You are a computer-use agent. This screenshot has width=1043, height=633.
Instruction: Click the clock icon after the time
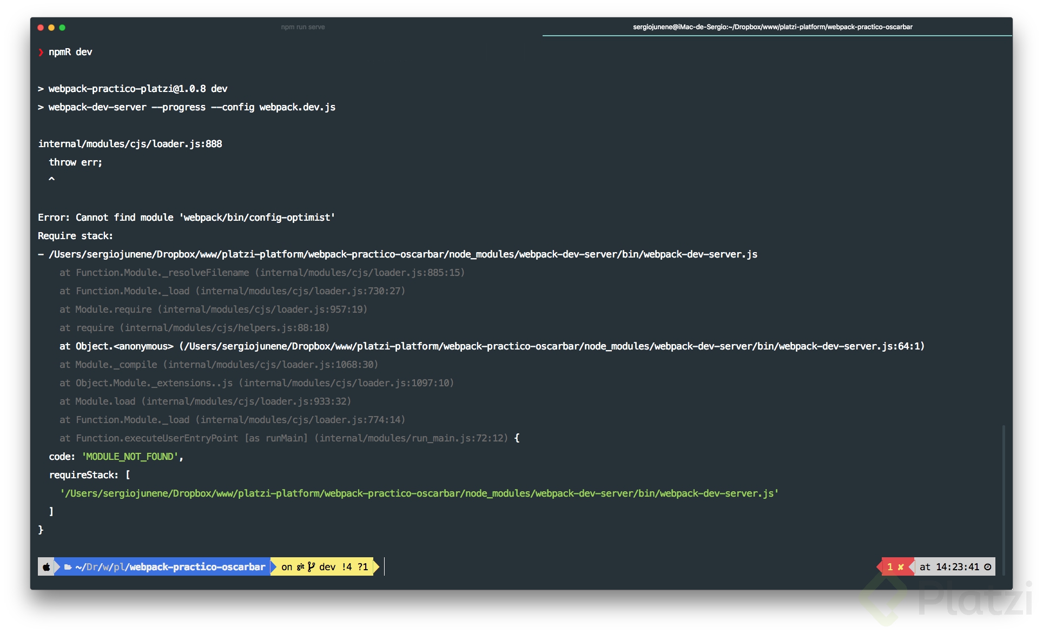988,567
